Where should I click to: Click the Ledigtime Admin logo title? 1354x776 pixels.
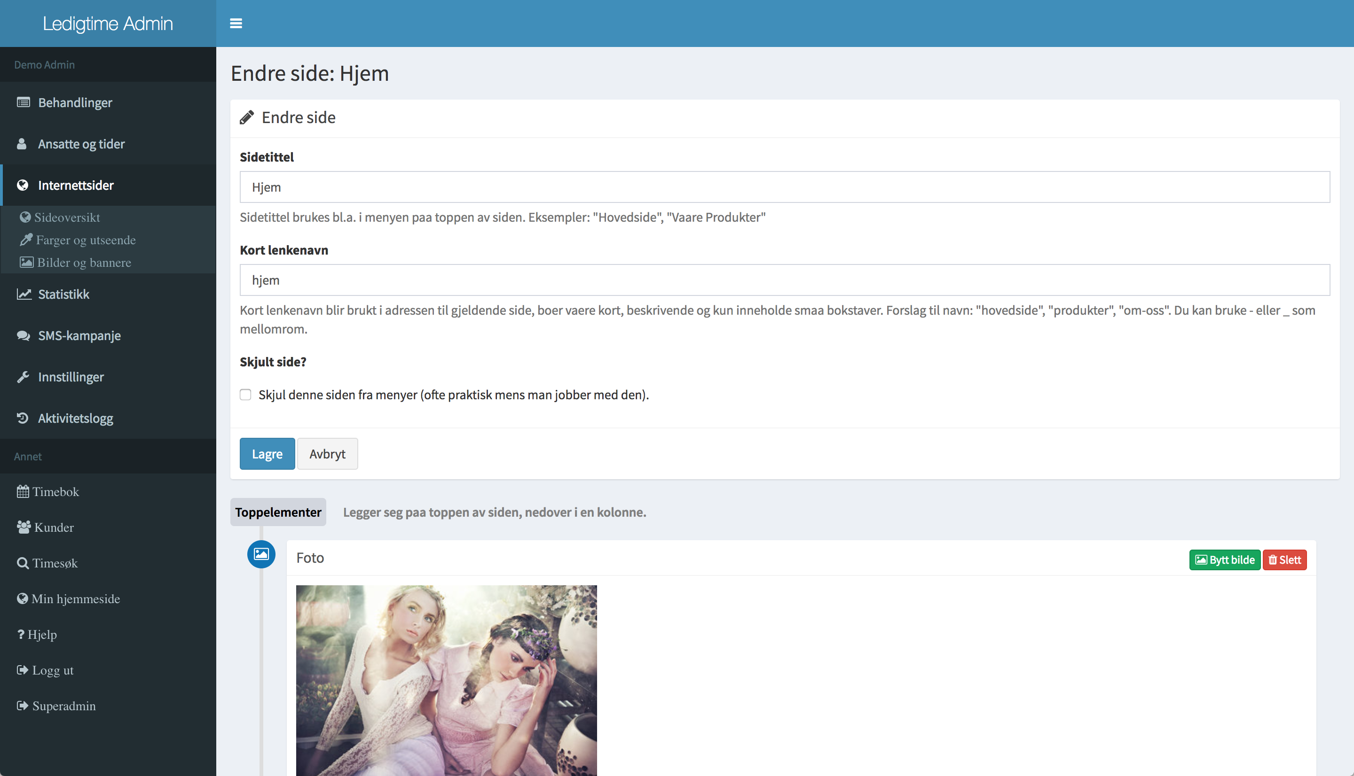coord(108,23)
